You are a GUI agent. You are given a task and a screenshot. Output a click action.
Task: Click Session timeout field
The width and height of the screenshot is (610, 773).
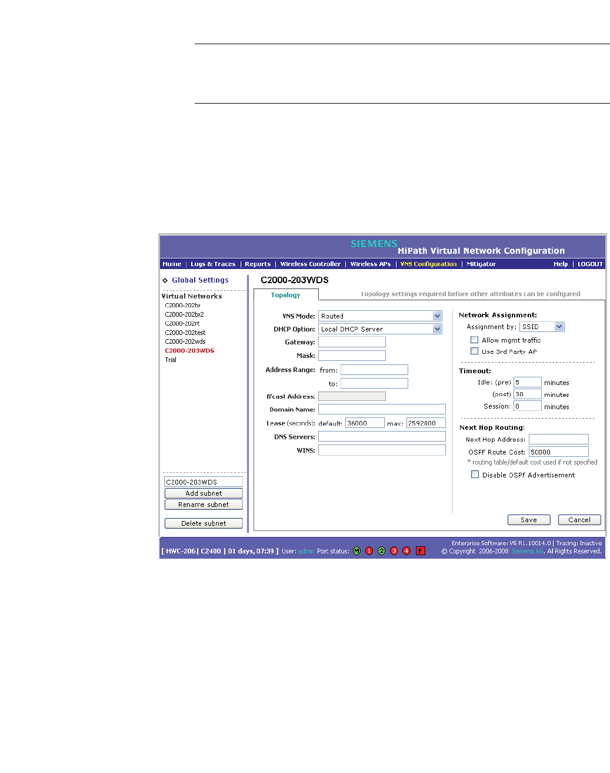click(x=527, y=406)
